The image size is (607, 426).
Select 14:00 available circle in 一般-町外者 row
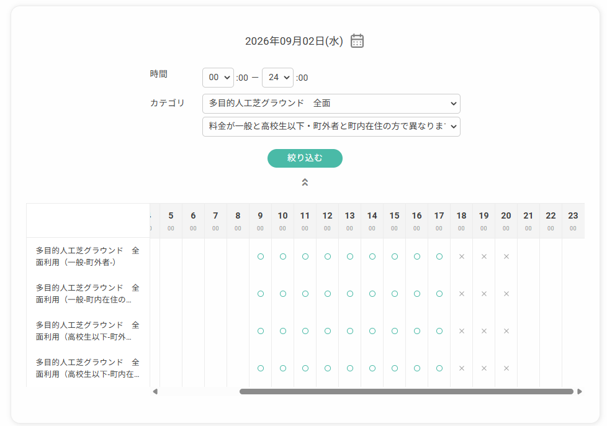(372, 256)
